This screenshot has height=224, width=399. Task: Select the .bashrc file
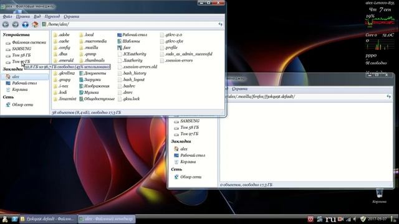click(127, 86)
